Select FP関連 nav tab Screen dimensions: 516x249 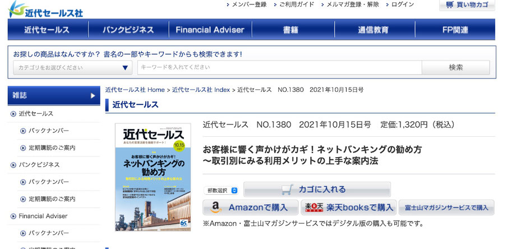(455, 30)
